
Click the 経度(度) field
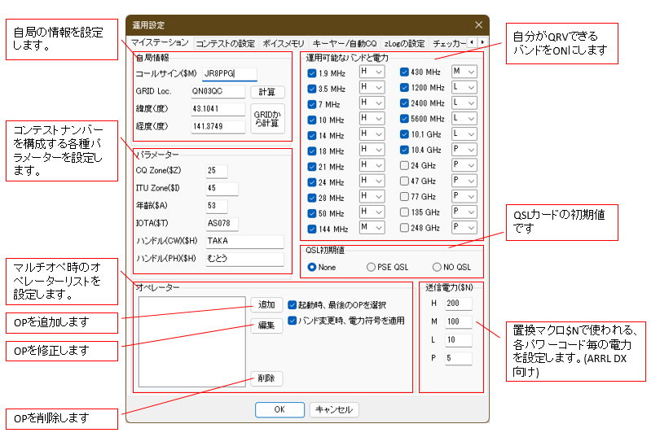(x=218, y=126)
